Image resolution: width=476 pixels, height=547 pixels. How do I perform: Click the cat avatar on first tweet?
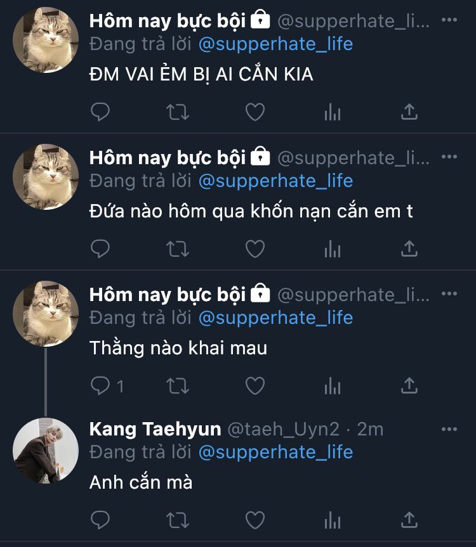point(46,41)
